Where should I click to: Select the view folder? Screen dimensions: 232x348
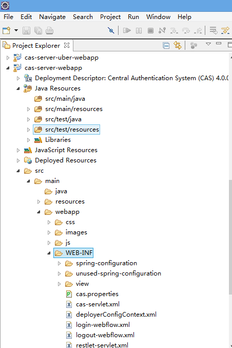point(82,284)
